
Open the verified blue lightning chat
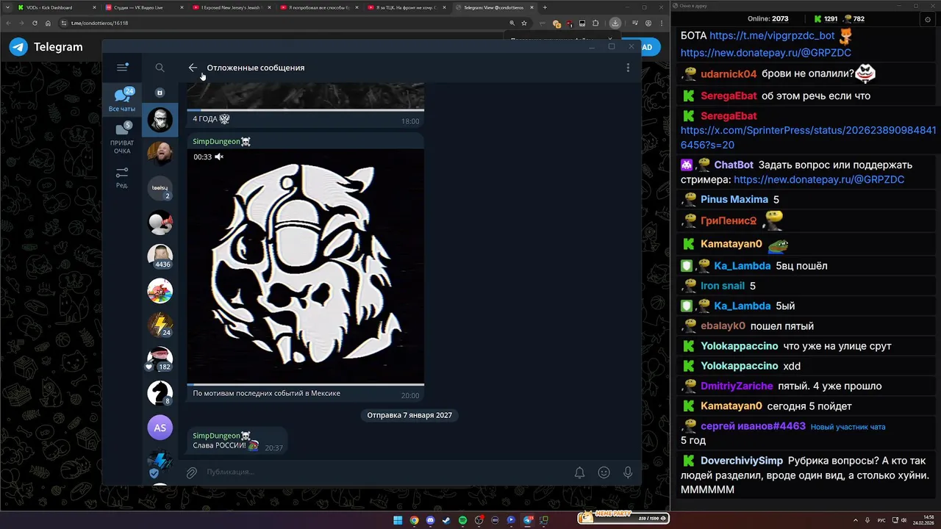coord(160,462)
